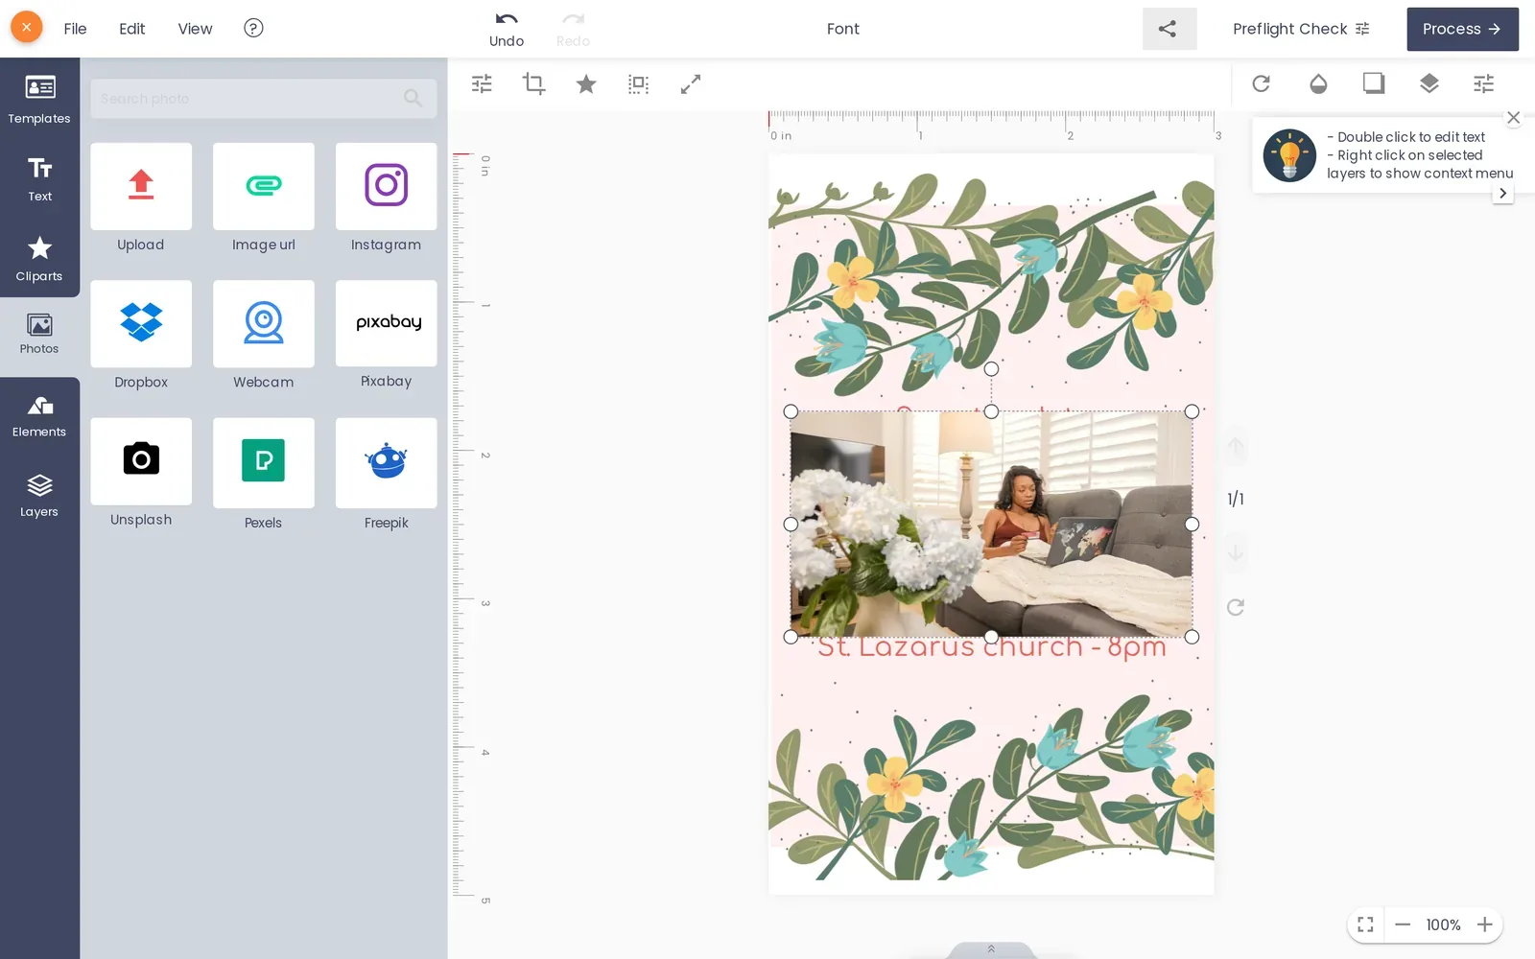Open the View menu
The height and width of the screenshot is (959, 1535).
click(x=195, y=29)
